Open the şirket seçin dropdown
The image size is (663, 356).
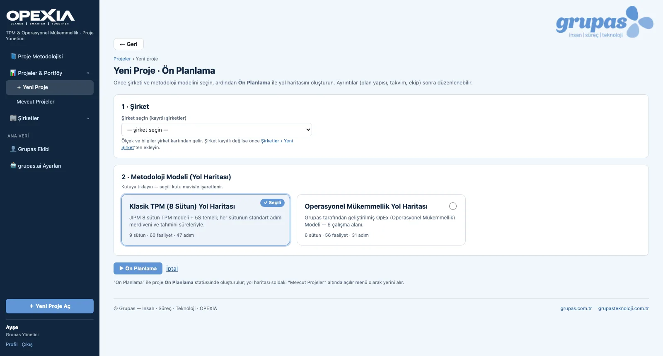[217, 130]
